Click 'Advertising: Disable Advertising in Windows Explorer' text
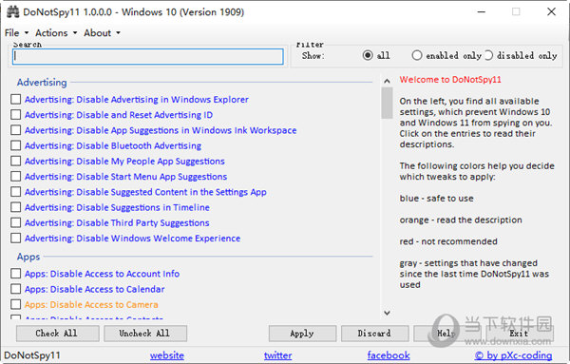This screenshot has width=570, height=364. click(137, 99)
